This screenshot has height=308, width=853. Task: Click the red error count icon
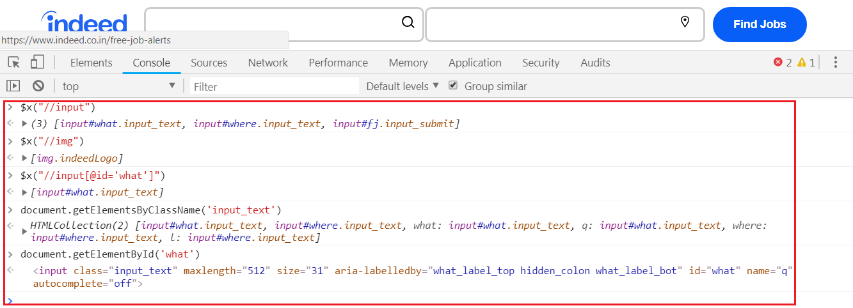click(778, 62)
